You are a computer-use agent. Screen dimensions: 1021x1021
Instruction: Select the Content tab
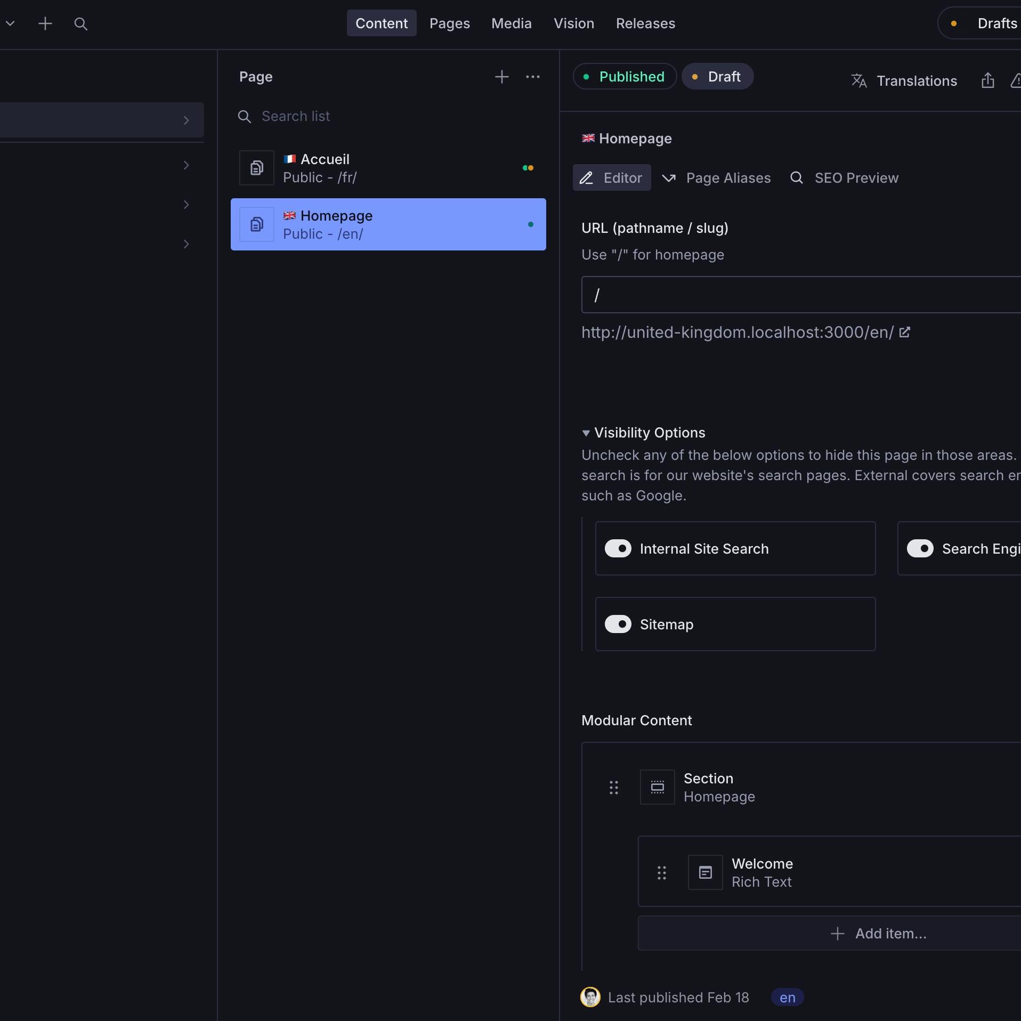pos(382,23)
